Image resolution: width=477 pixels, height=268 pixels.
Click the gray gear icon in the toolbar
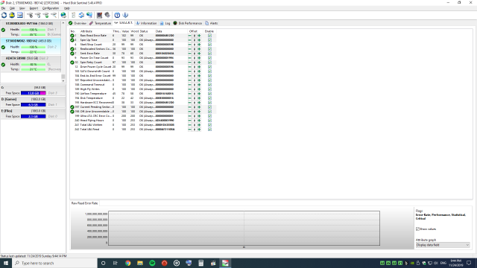click(107, 15)
